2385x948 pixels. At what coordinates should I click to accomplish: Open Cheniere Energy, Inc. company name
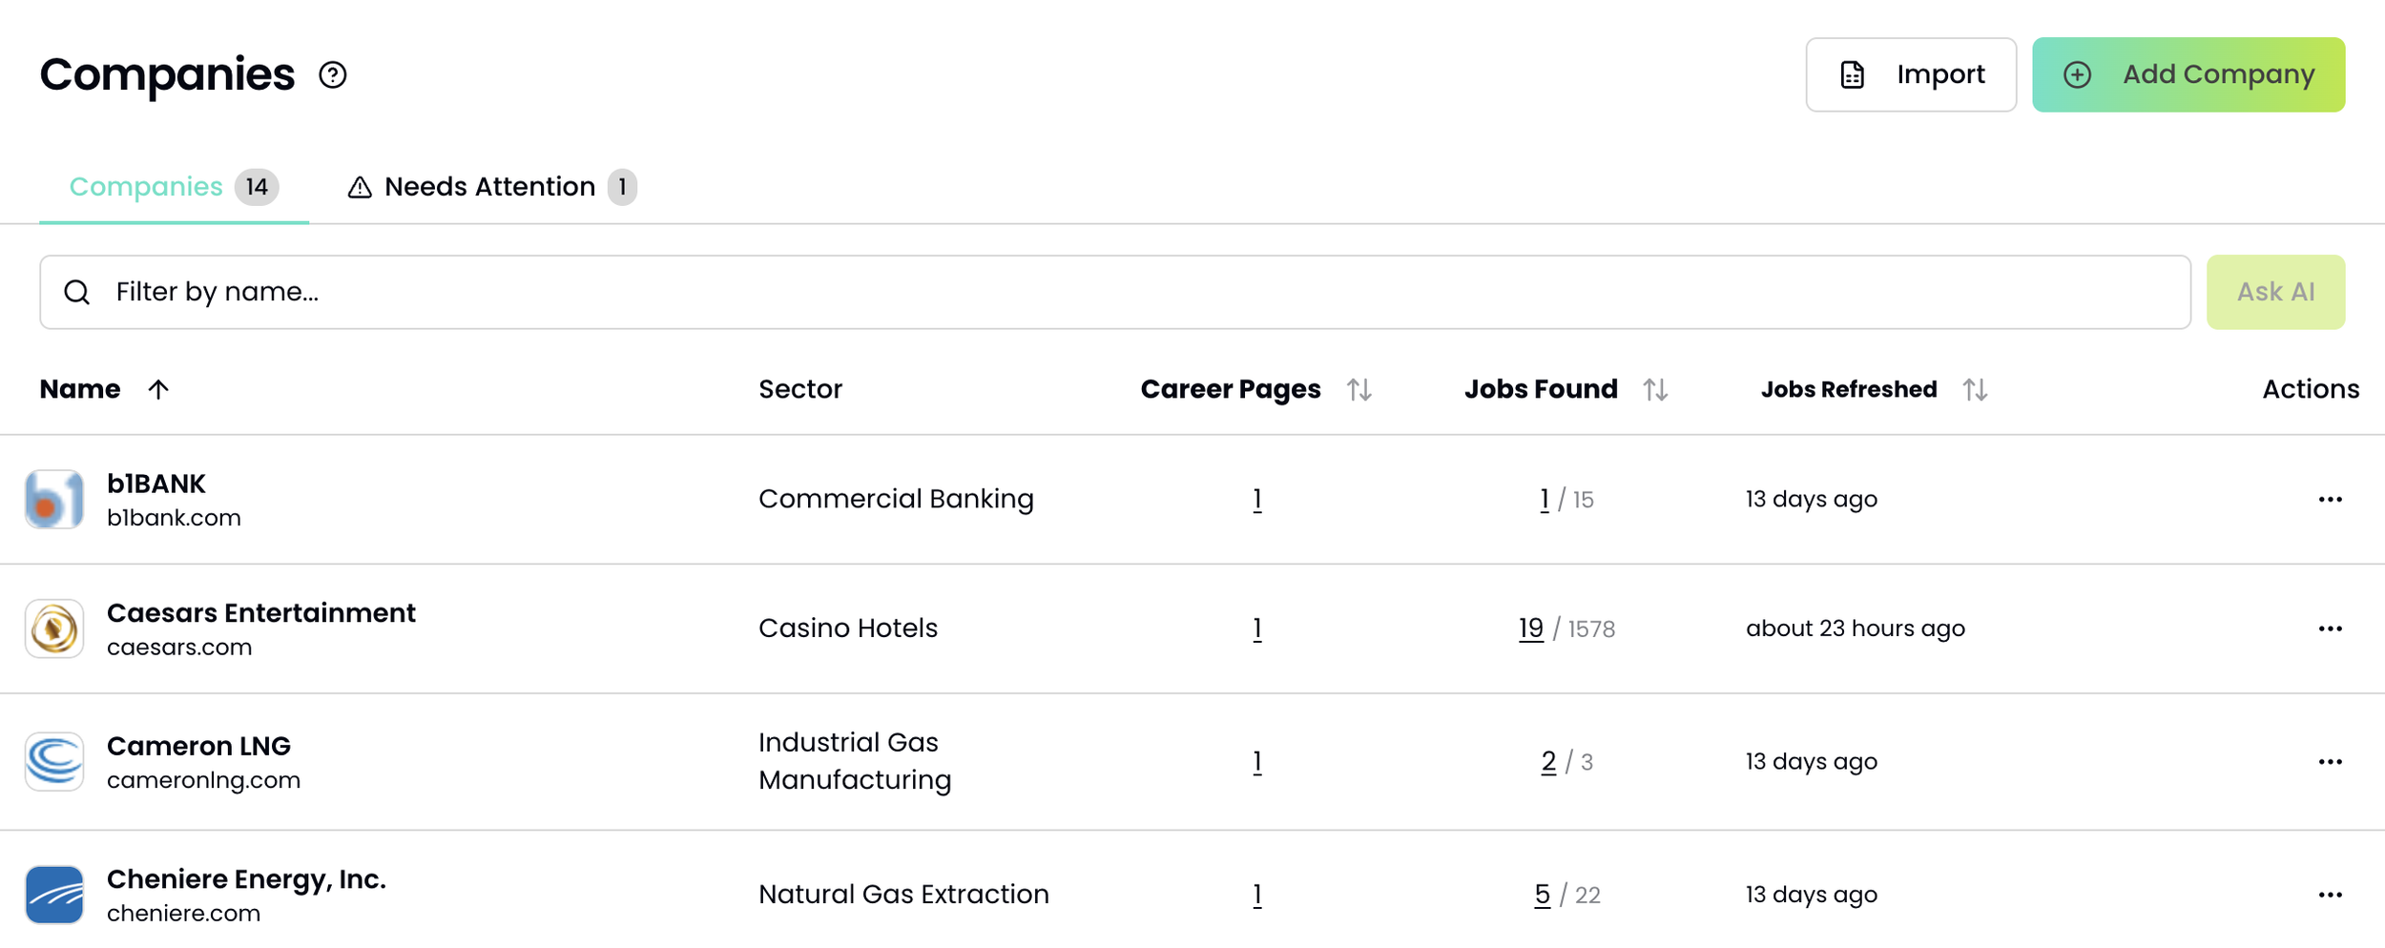pyautogui.click(x=246, y=878)
